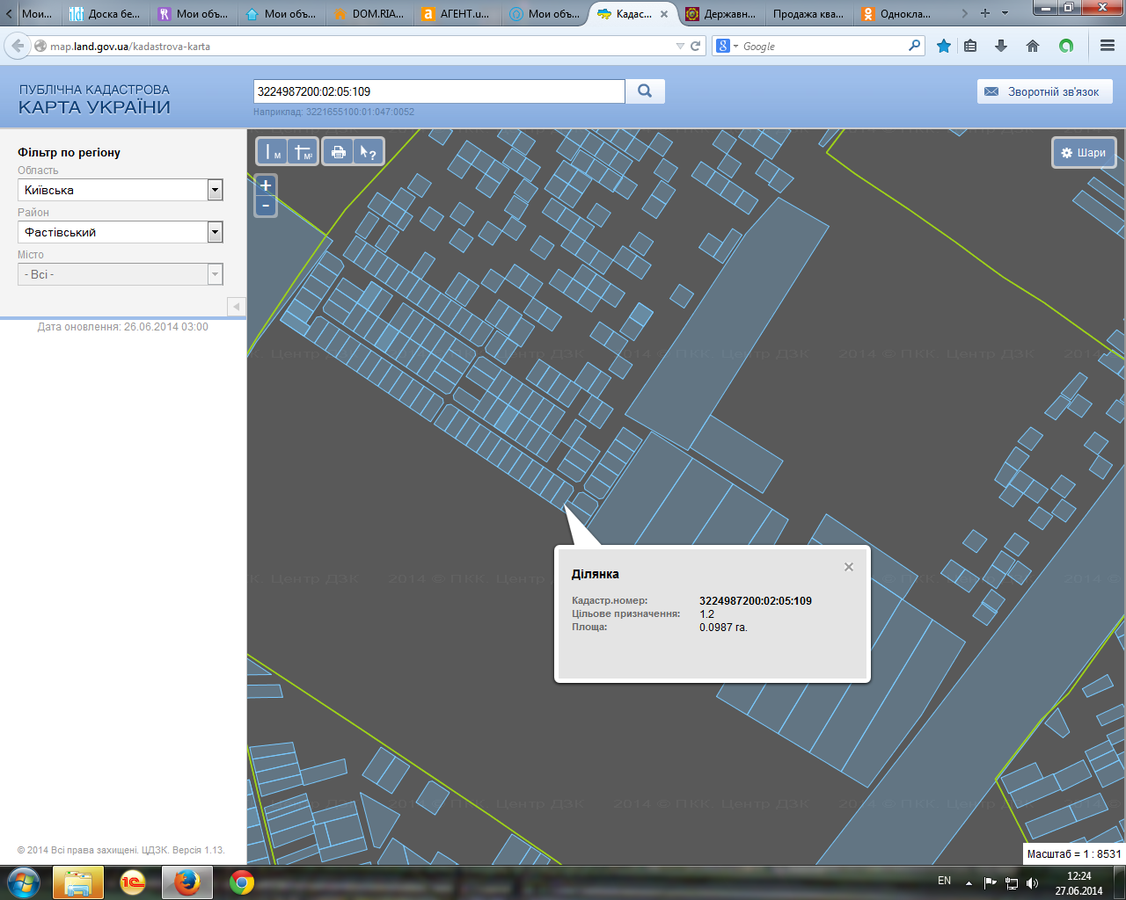Screen dimensions: 1126x900
Task: Bookmark this page with star icon
Action: point(944,46)
